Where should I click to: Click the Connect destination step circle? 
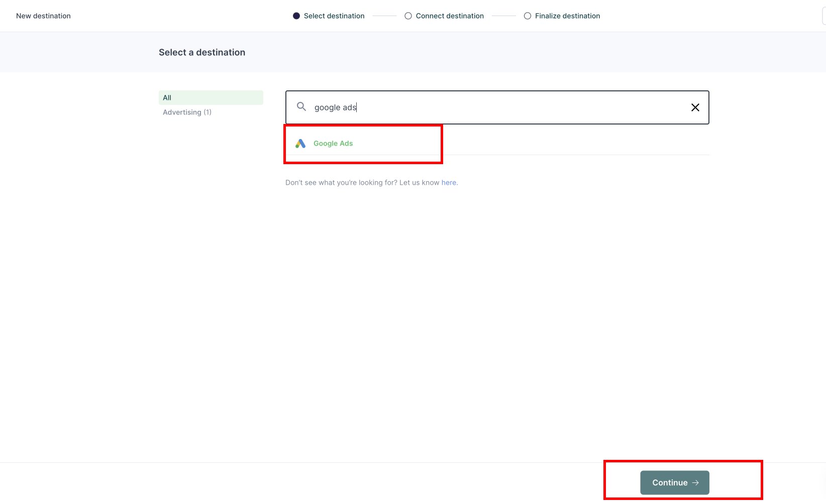407,16
